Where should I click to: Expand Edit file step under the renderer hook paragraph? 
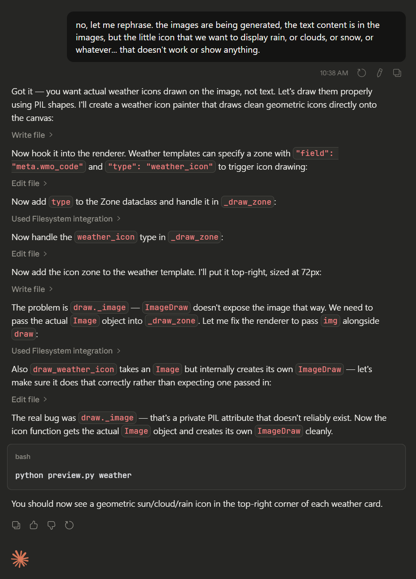29,183
